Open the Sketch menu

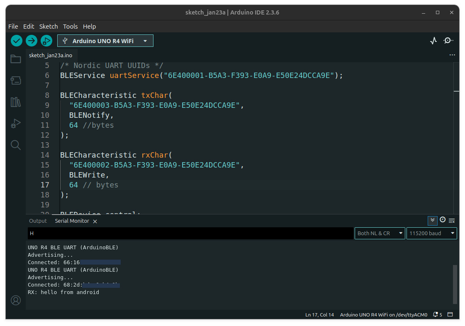point(49,26)
